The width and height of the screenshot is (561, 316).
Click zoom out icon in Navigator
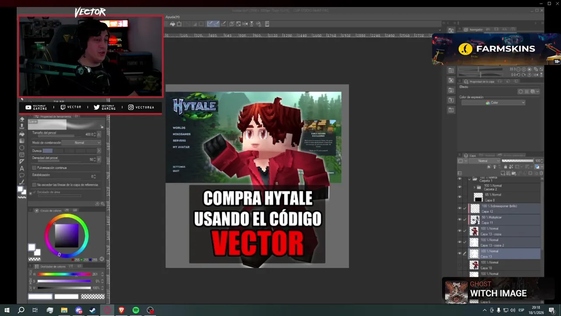518,69
